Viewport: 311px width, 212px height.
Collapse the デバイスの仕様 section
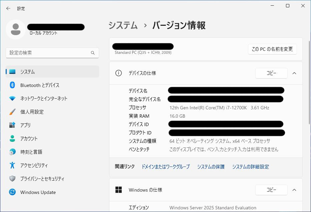coord(294,73)
